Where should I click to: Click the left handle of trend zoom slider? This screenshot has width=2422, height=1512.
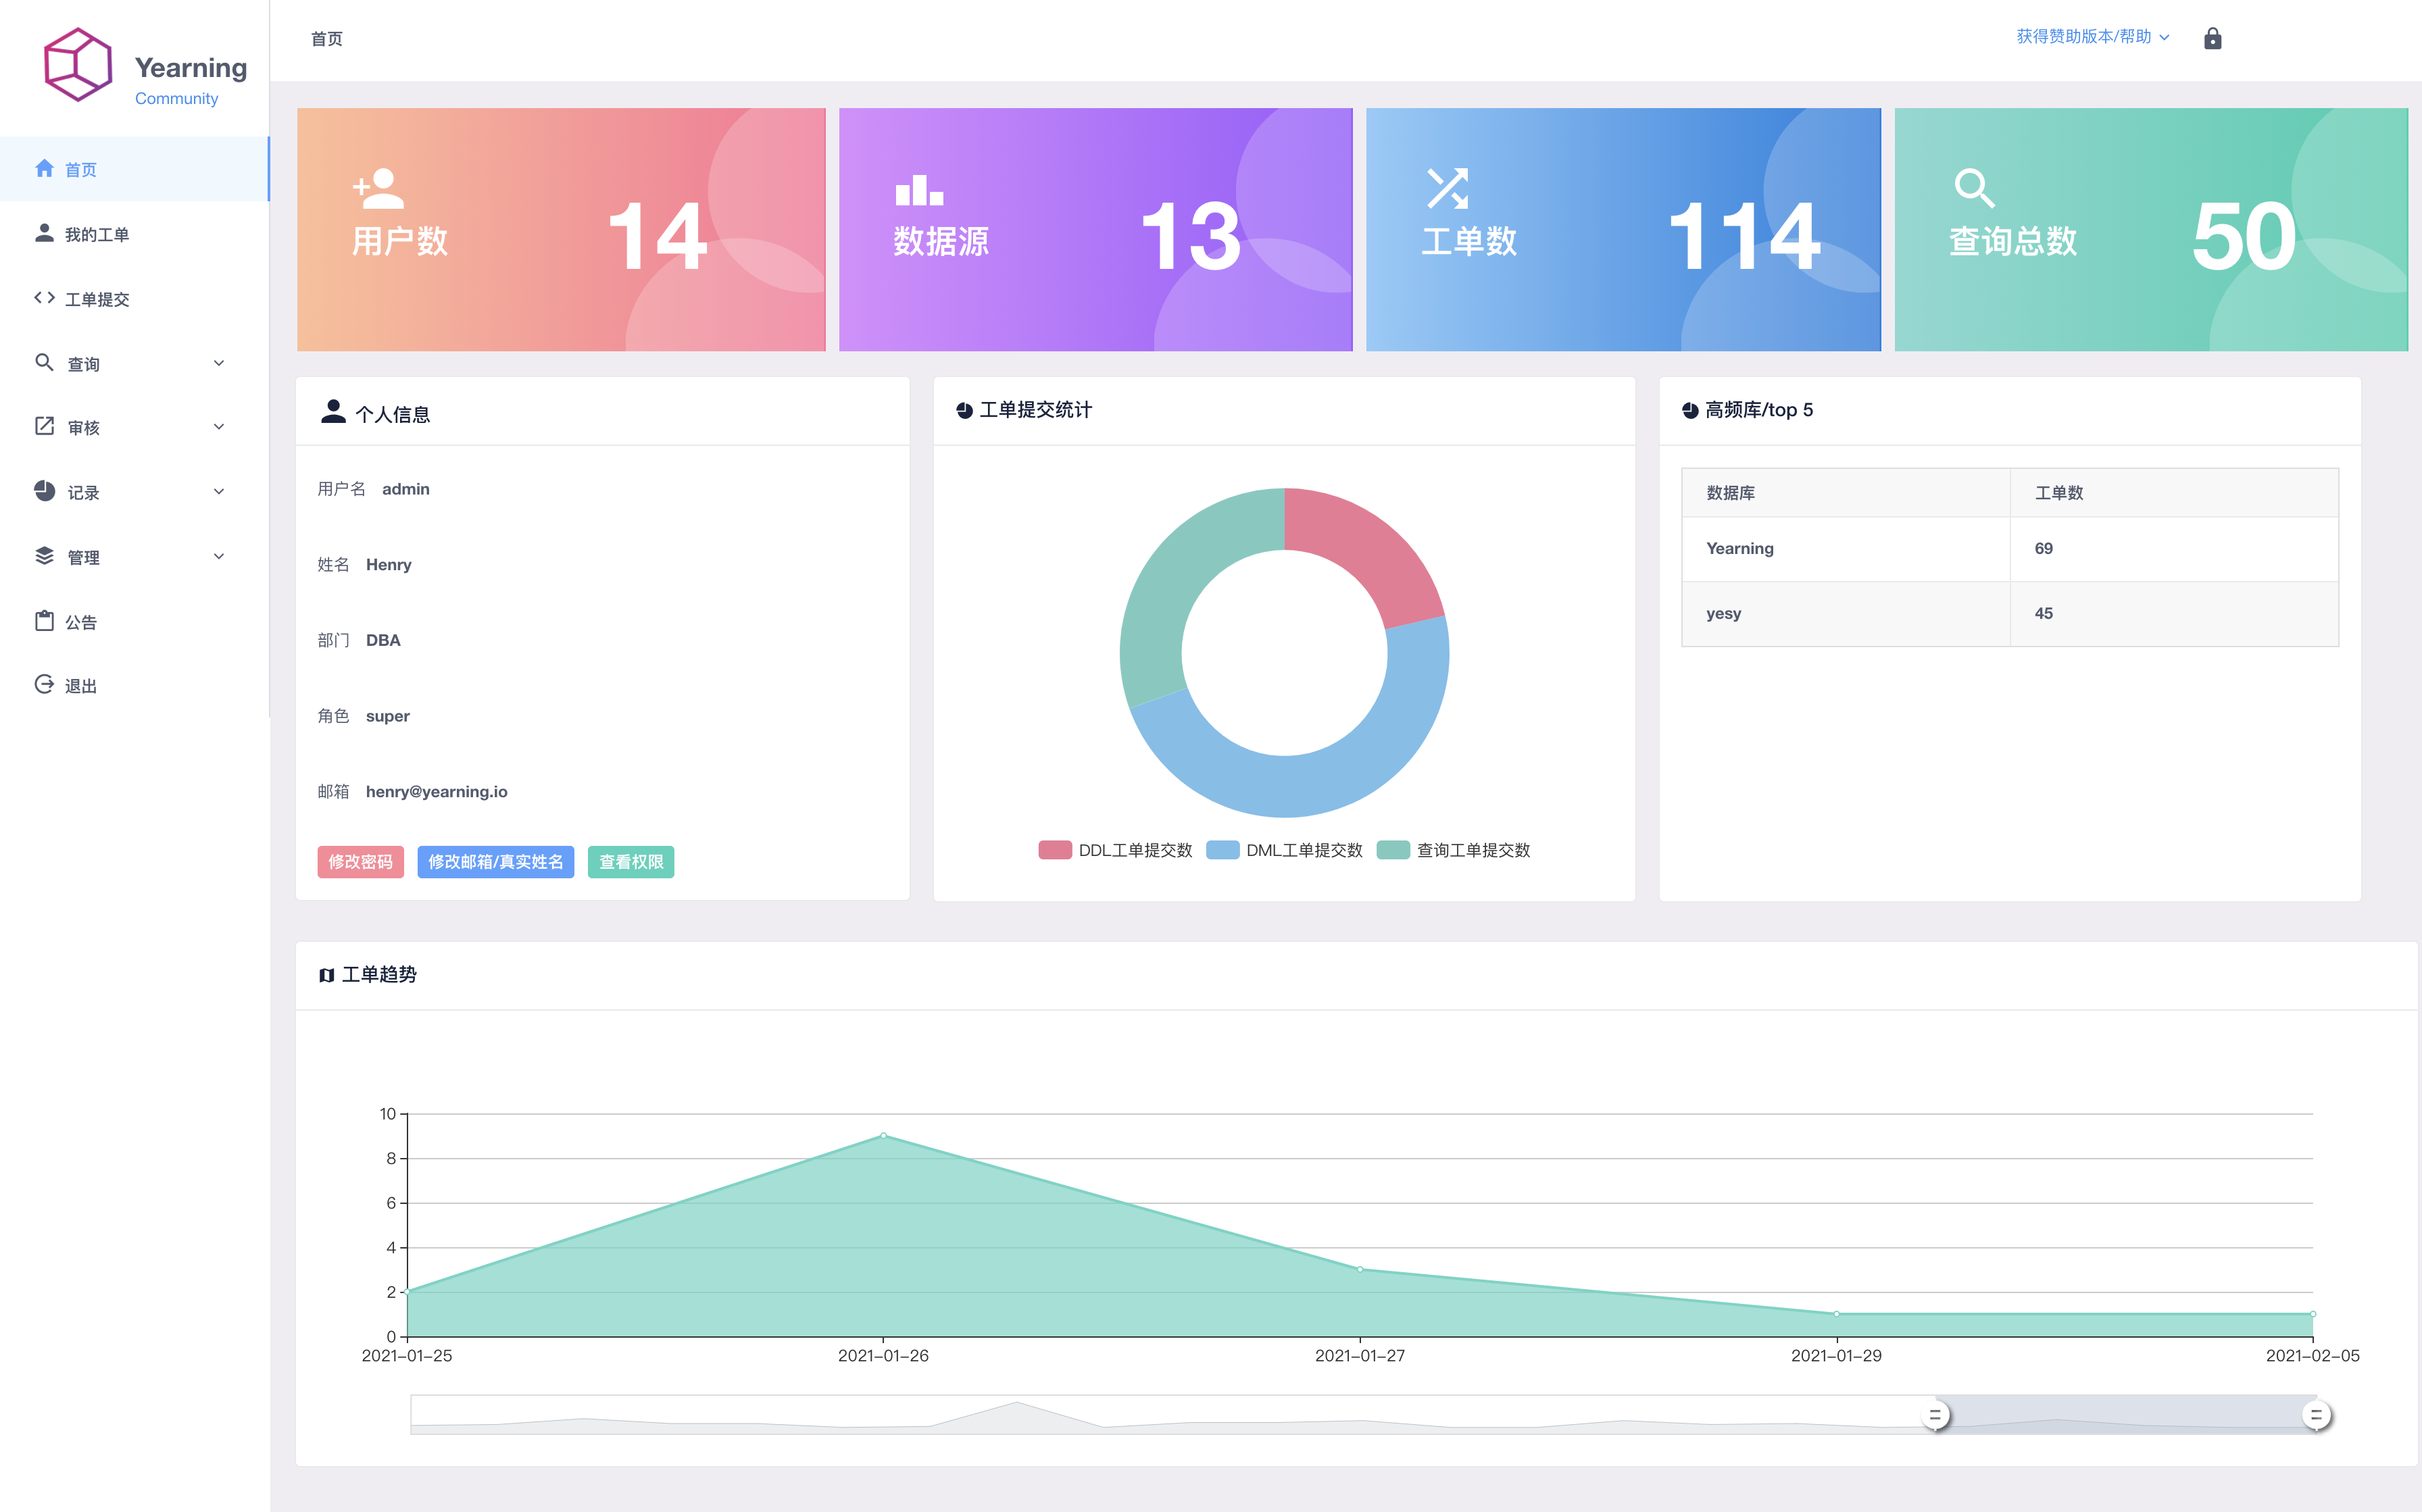point(1935,1415)
